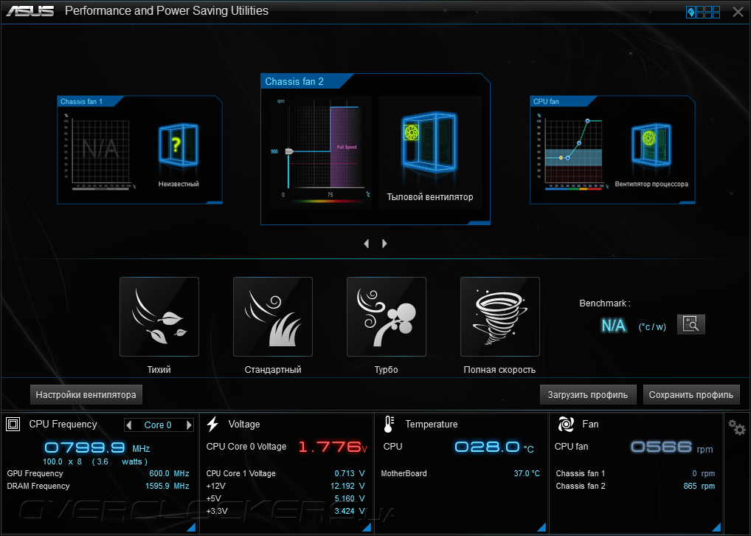Image resolution: width=751 pixels, height=536 pixels.
Task: Open the monitor settings gear icon
Action: point(737,427)
